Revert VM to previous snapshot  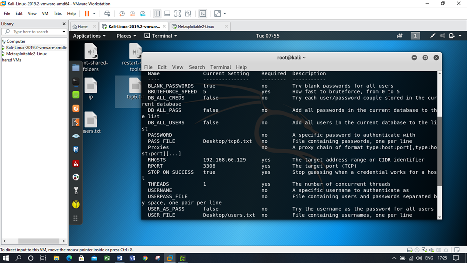[132, 14]
